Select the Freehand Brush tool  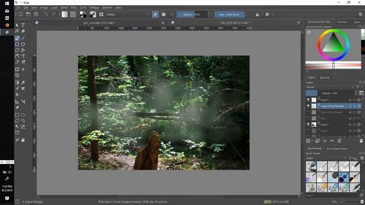[17, 38]
